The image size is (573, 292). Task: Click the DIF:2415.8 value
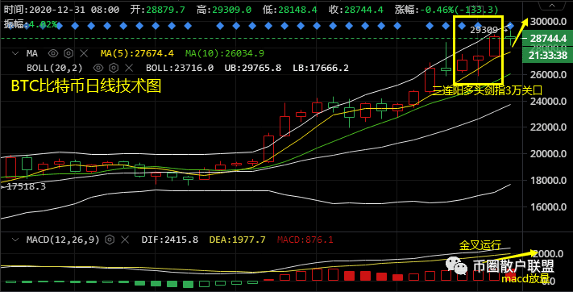170,240
